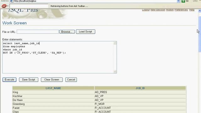
Task: Click the Ask toolbar search field
Action: click(29, 6)
